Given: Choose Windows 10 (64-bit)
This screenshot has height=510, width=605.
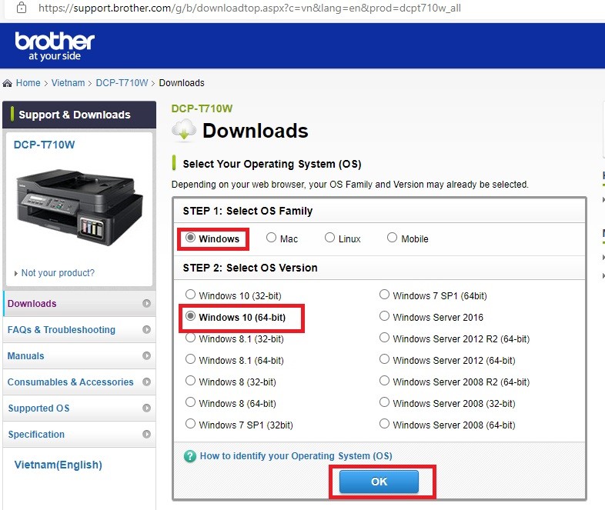Looking at the screenshot, I should pyautogui.click(x=190, y=316).
